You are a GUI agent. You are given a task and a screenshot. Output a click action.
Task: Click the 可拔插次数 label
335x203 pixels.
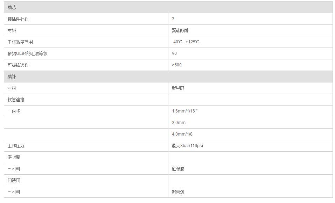click(18, 65)
